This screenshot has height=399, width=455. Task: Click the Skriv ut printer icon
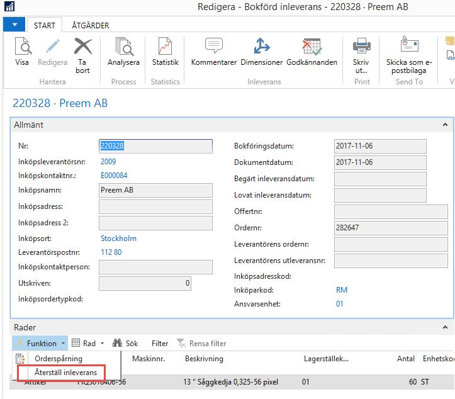coord(362,46)
